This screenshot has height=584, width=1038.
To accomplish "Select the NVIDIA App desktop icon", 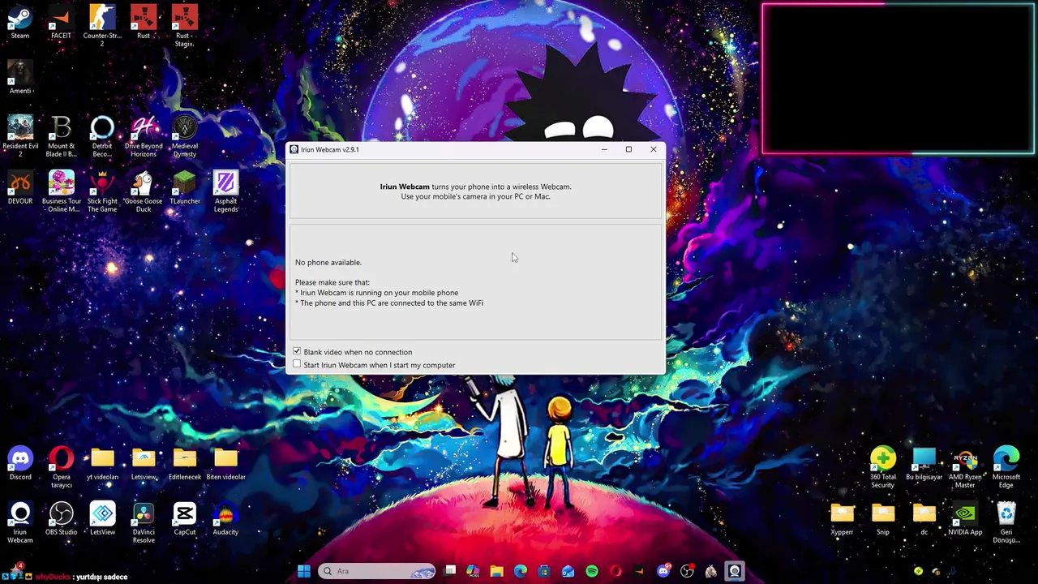I will click(965, 519).
